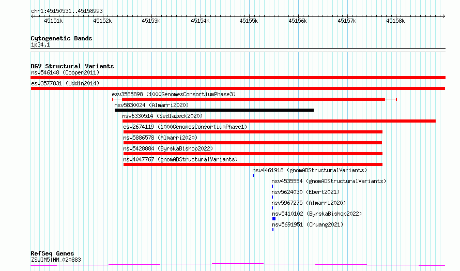Click the red bar for esv3577831
The image size is (460, 271).
click(238, 88)
